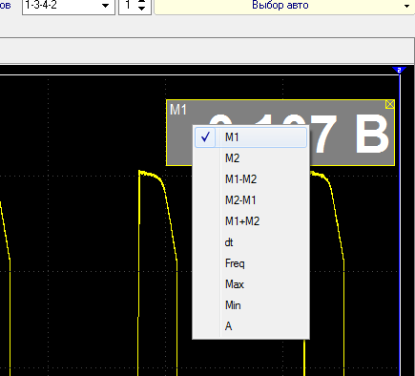Decrease the cylinder number spinner value
The width and height of the screenshot is (415, 376).
(x=142, y=9)
